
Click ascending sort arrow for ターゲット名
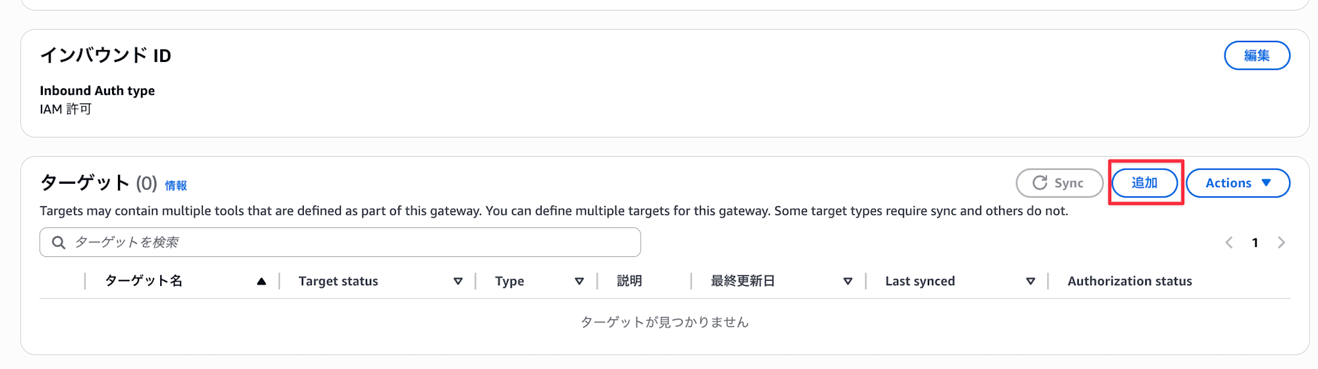coord(262,281)
